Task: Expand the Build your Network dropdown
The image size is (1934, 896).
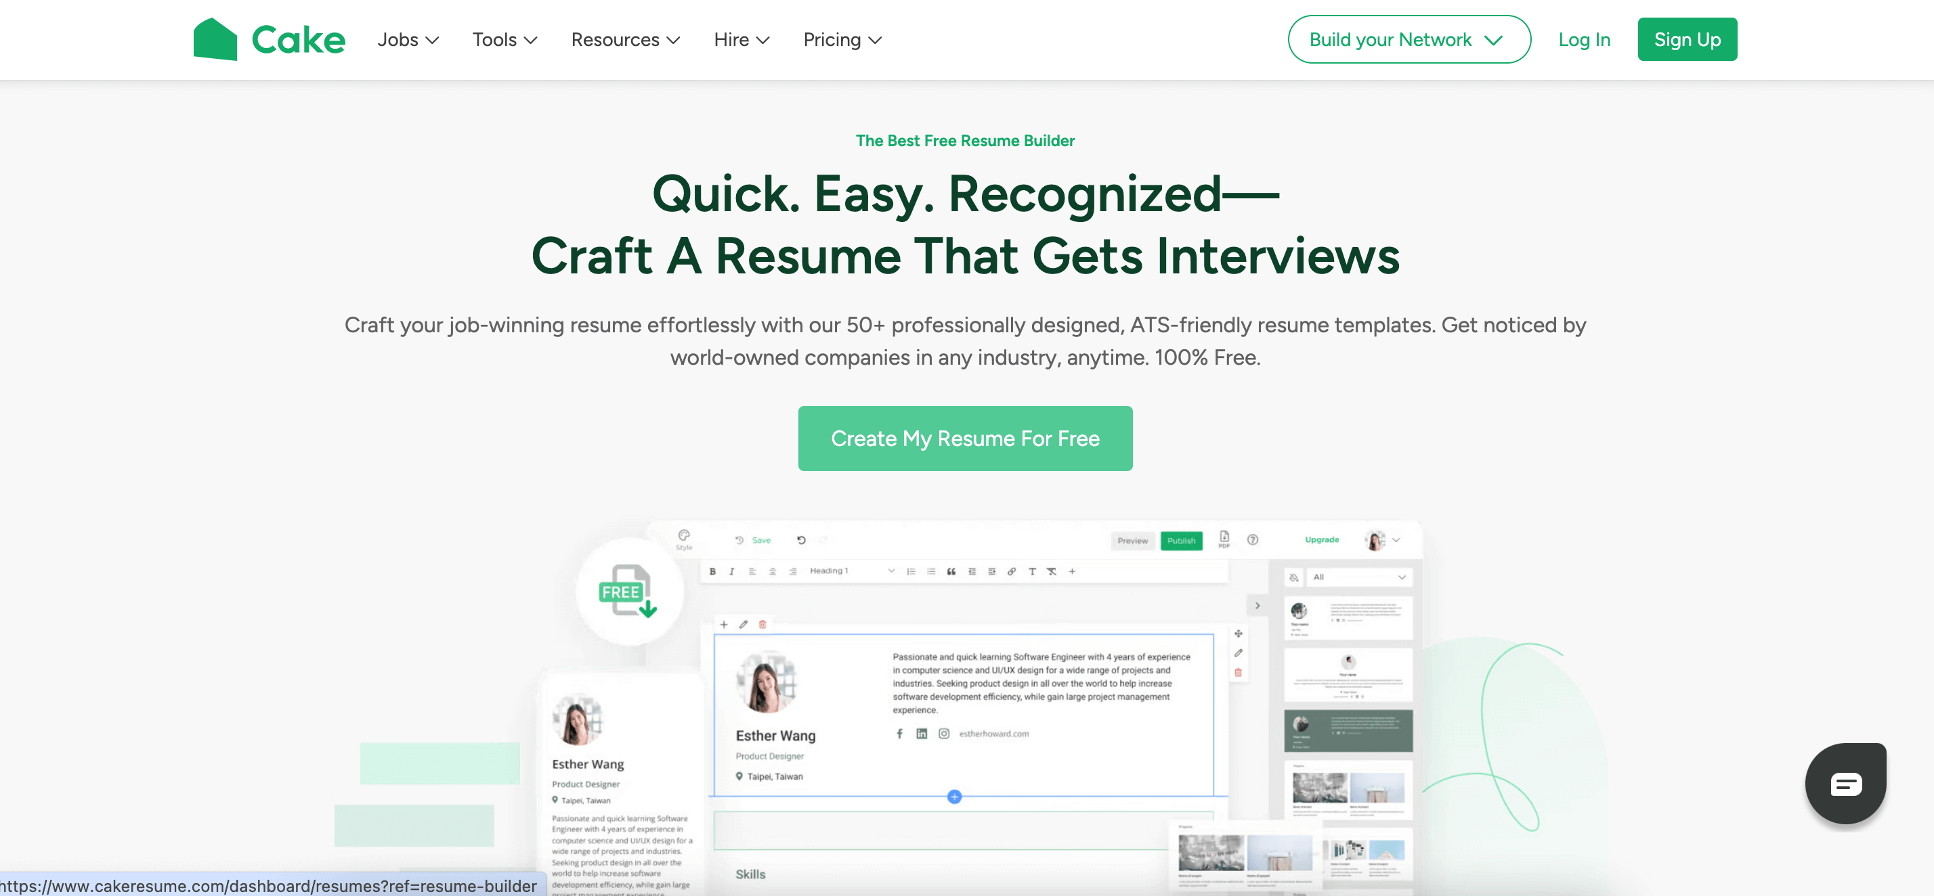Action: [1410, 39]
